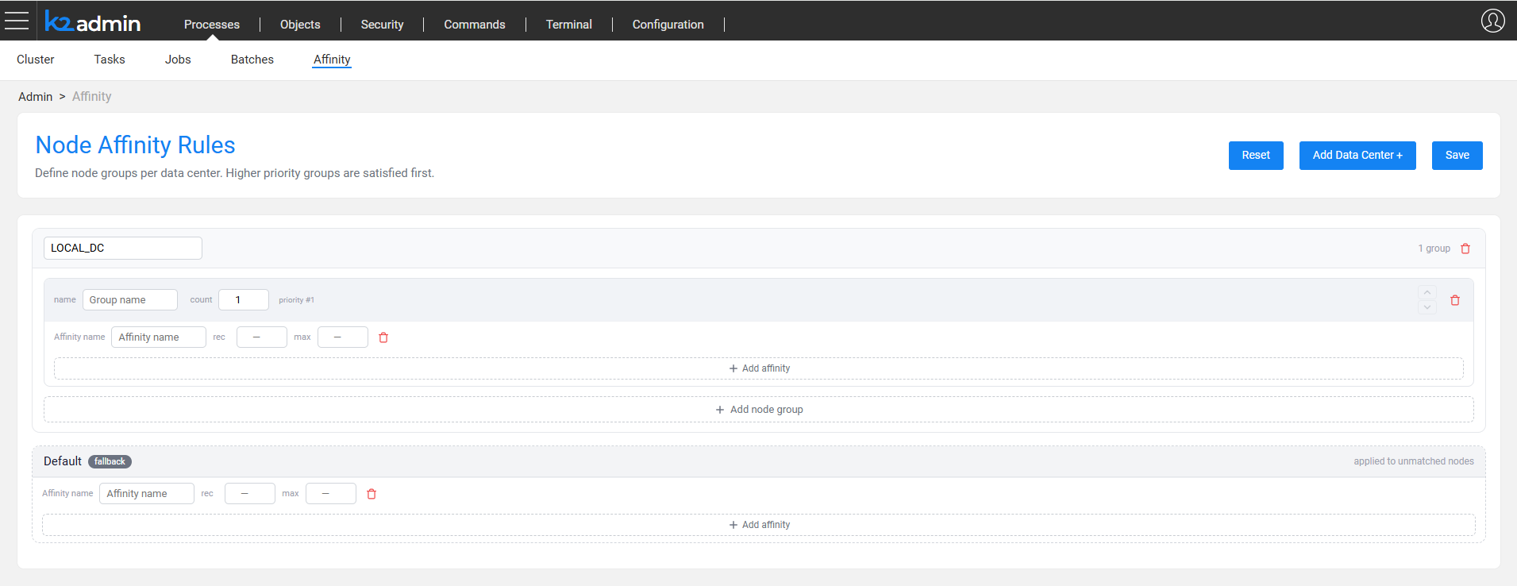Edit the LOCAL_DC data center name field
The width and height of the screenshot is (1517, 586).
123,248
